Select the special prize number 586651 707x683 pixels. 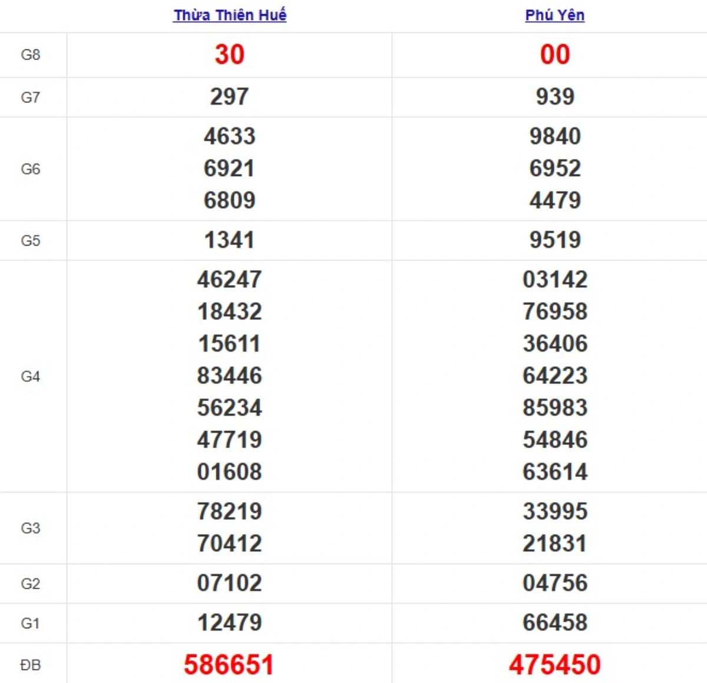coord(229,665)
